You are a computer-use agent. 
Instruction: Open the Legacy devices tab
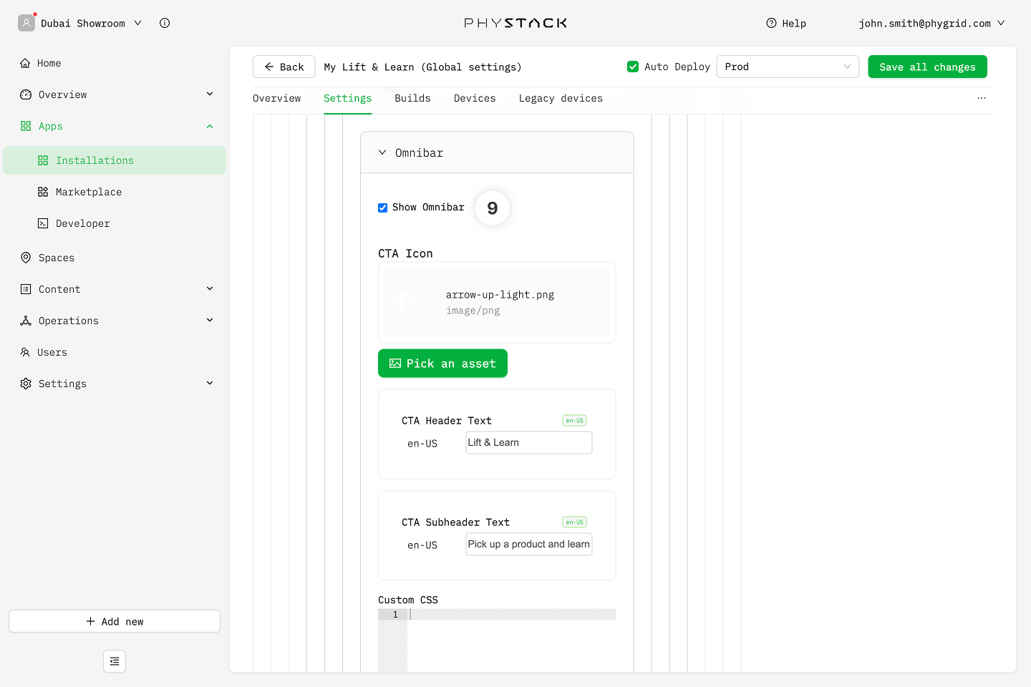coord(561,98)
